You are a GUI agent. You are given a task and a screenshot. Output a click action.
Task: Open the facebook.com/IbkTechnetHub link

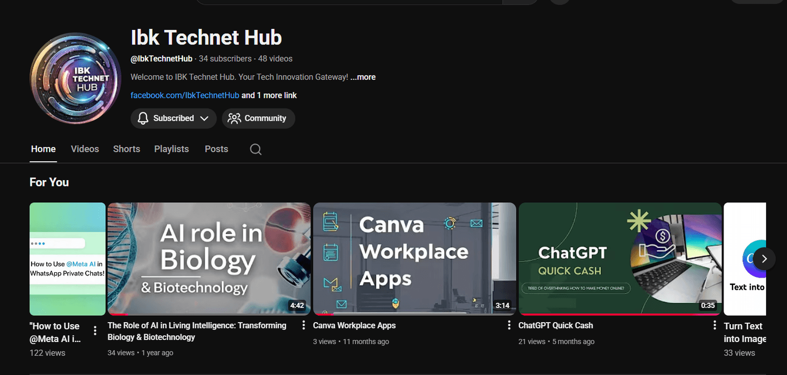click(185, 95)
